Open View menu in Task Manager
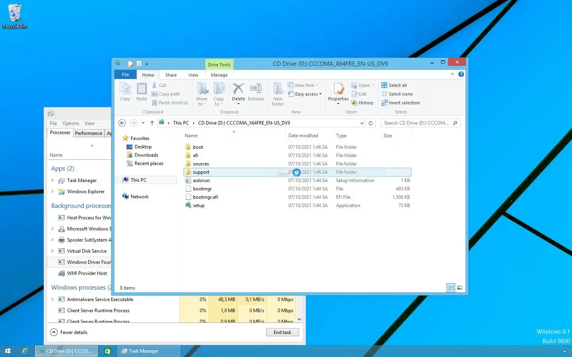 pos(89,123)
